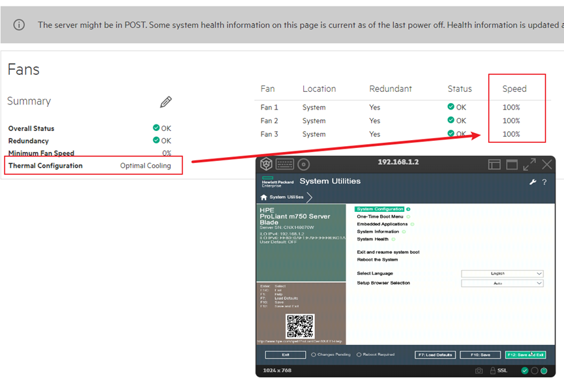Open the Select Language dropdown
Screen dimensions: 564x384
click(502, 274)
